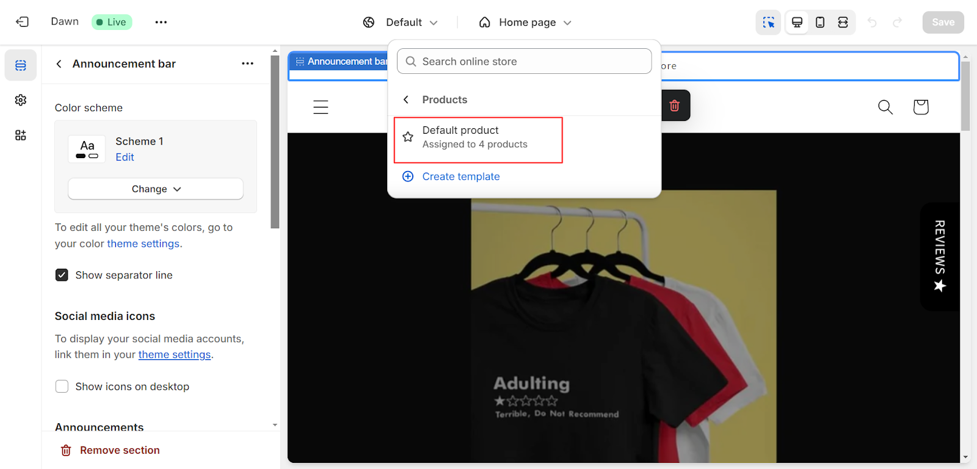Click Create template option
Image resolution: width=977 pixels, height=469 pixels.
tap(451, 176)
